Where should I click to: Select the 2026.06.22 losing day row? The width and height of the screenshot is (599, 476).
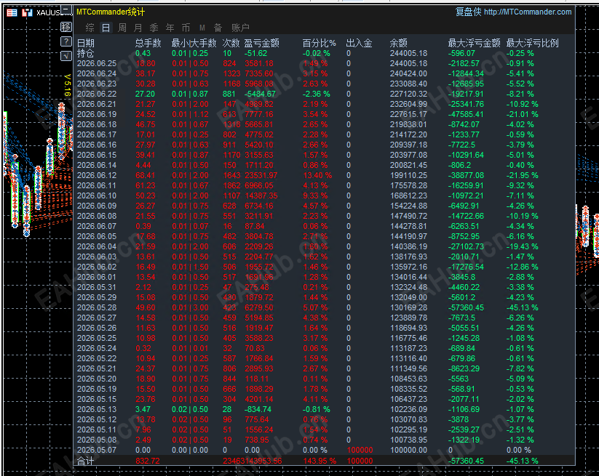pyautogui.click(x=324, y=94)
